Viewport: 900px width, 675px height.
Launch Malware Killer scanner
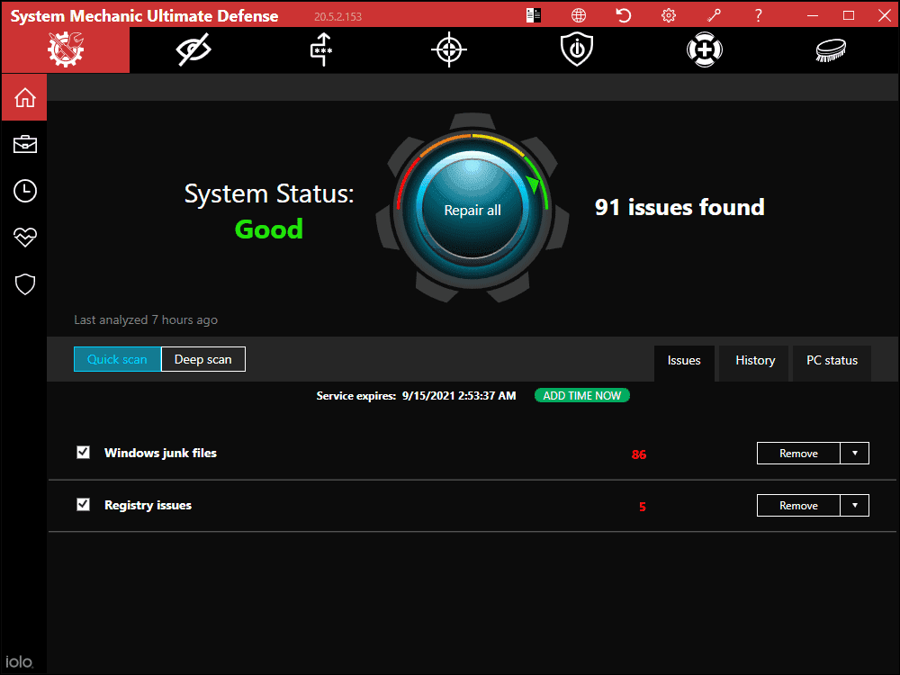coord(448,49)
